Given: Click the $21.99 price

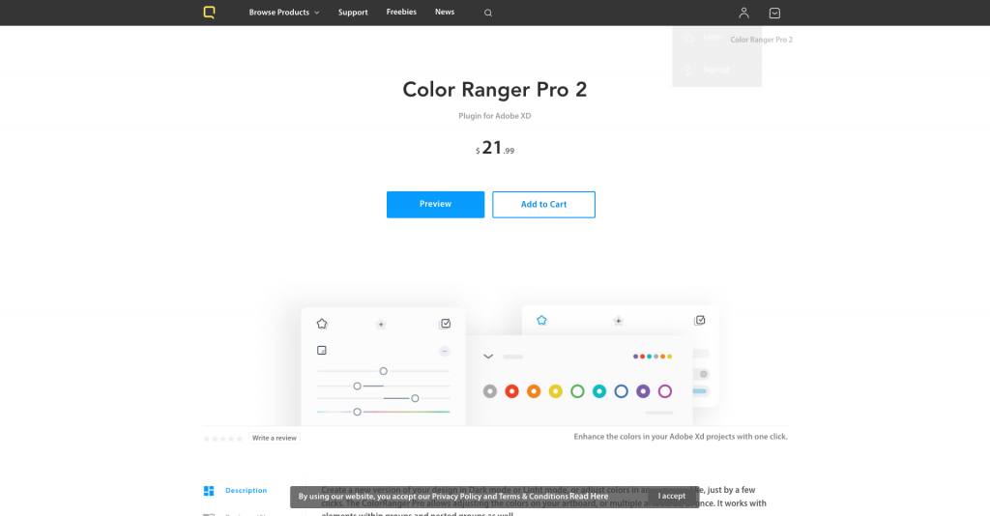Looking at the screenshot, I should tap(495, 148).
